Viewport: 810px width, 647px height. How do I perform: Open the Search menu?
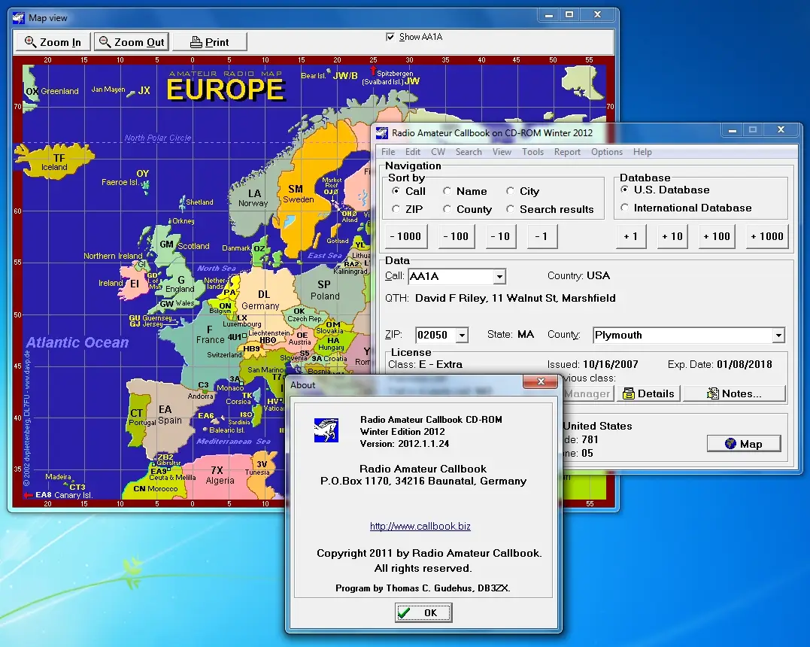click(x=469, y=152)
